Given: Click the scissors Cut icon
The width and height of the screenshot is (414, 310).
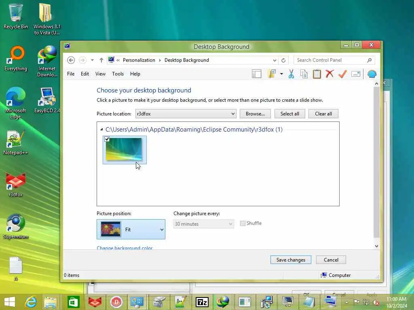Looking at the screenshot, I should tap(291, 74).
